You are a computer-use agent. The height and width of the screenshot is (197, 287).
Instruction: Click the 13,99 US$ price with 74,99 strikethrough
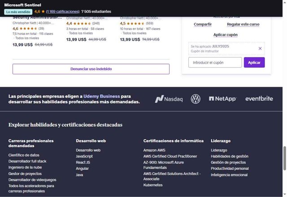click(130, 39)
